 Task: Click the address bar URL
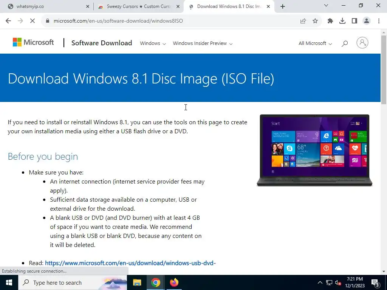tap(118, 21)
